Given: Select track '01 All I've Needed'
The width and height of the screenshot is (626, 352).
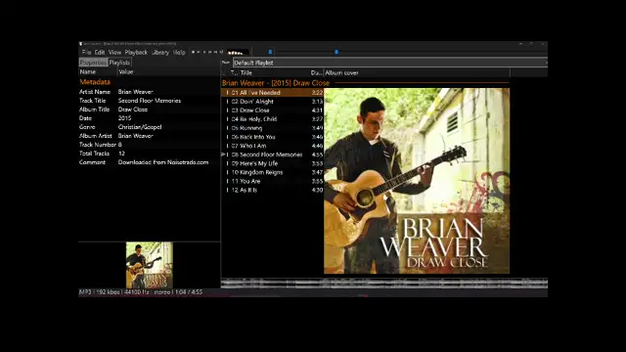Looking at the screenshot, I should pos(272,93).
